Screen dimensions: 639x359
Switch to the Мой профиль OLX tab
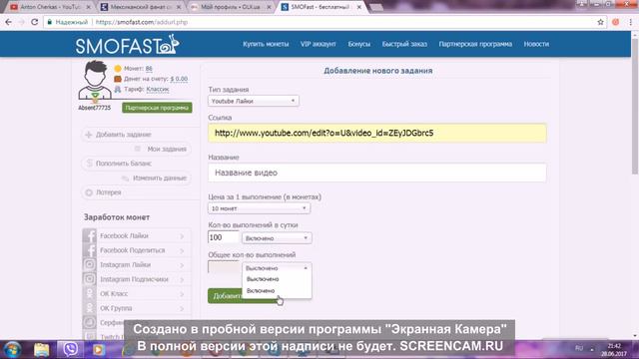[231, 7]
